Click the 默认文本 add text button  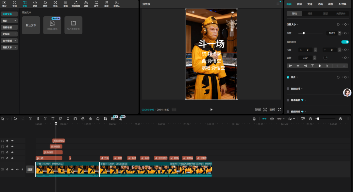[31, 25]
